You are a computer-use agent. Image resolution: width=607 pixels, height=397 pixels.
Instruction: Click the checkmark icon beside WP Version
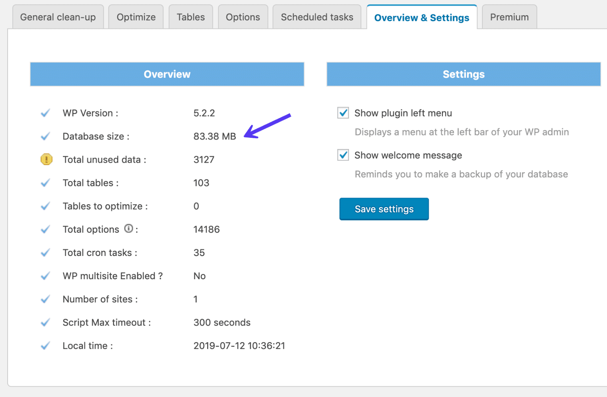pos(45,113)
